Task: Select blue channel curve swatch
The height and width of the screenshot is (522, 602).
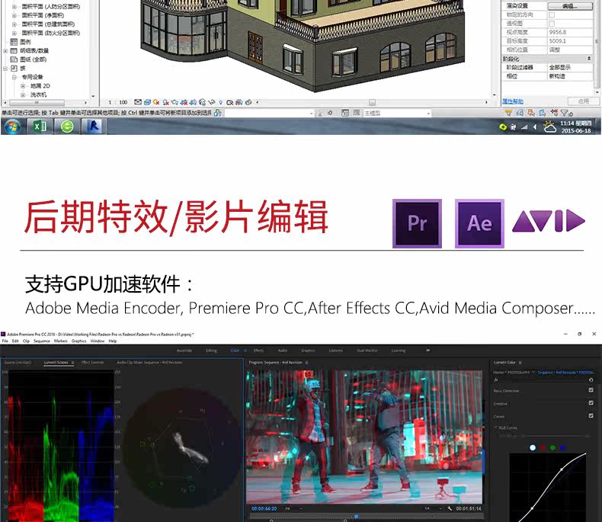Action: pyautogui.click(x=563, y=447)
